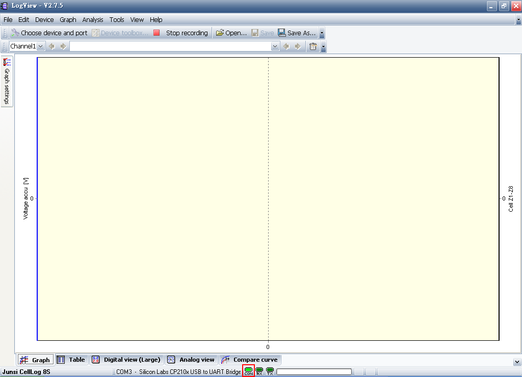The image size is (522, 377).
Task: Open the Tools menu
Action: tap(117, 20)
